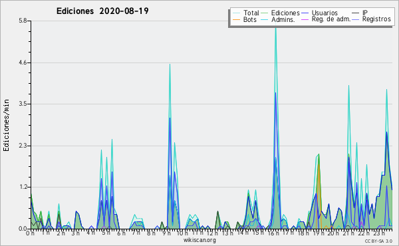Click the y-axis value 2.3

coord(23,146)
